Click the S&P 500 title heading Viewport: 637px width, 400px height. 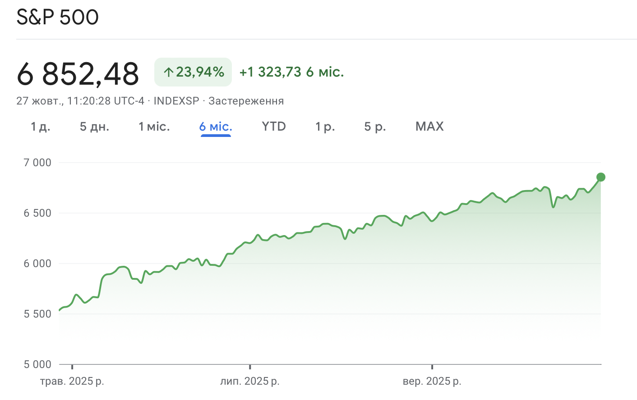point(57,17)
